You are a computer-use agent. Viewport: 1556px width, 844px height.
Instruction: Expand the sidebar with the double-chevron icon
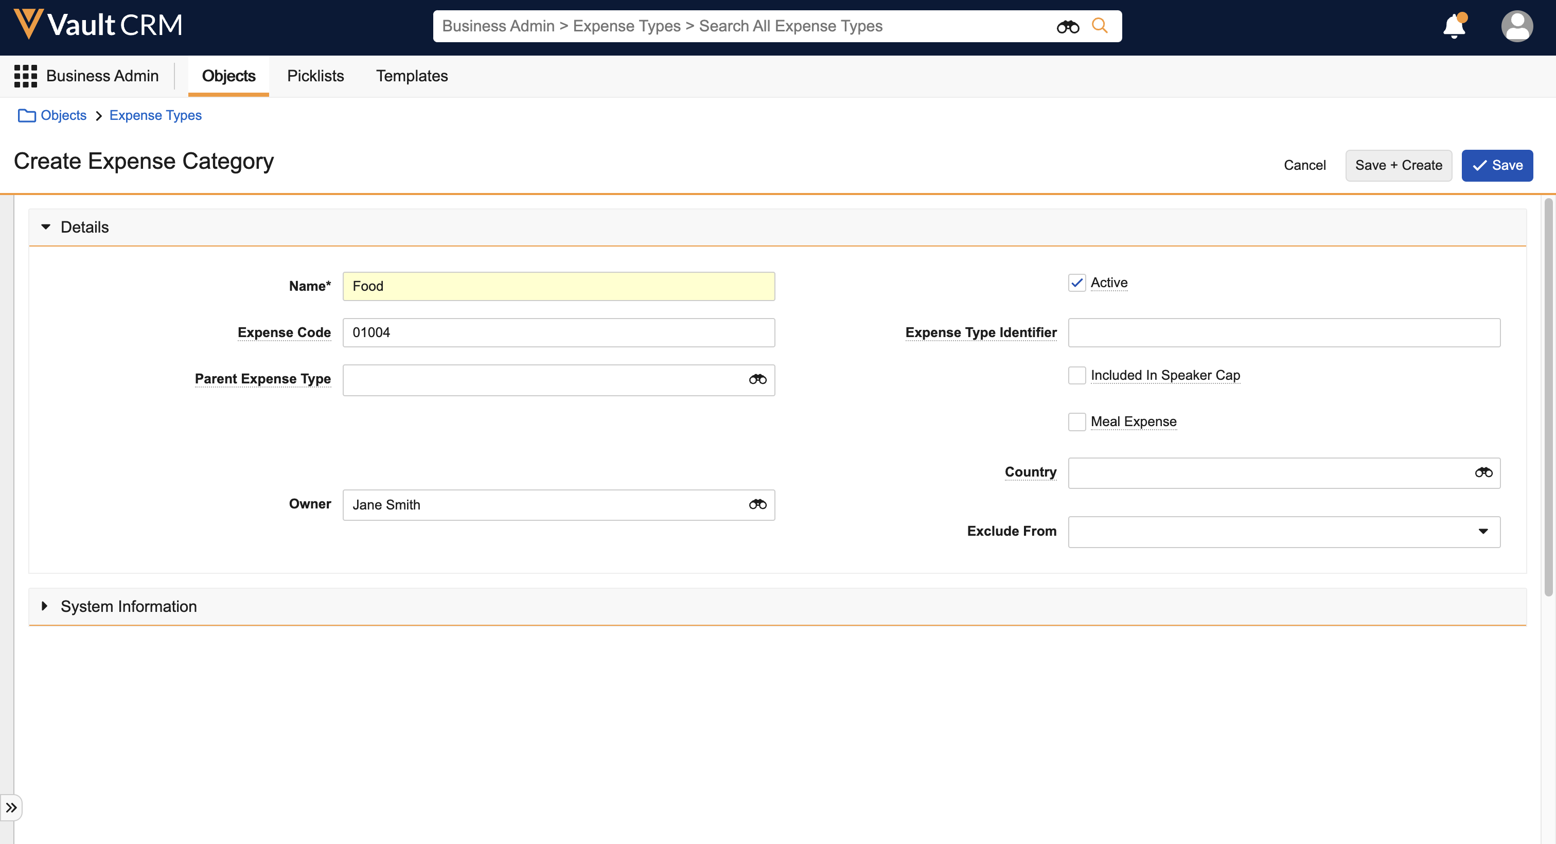coord(11,808)
